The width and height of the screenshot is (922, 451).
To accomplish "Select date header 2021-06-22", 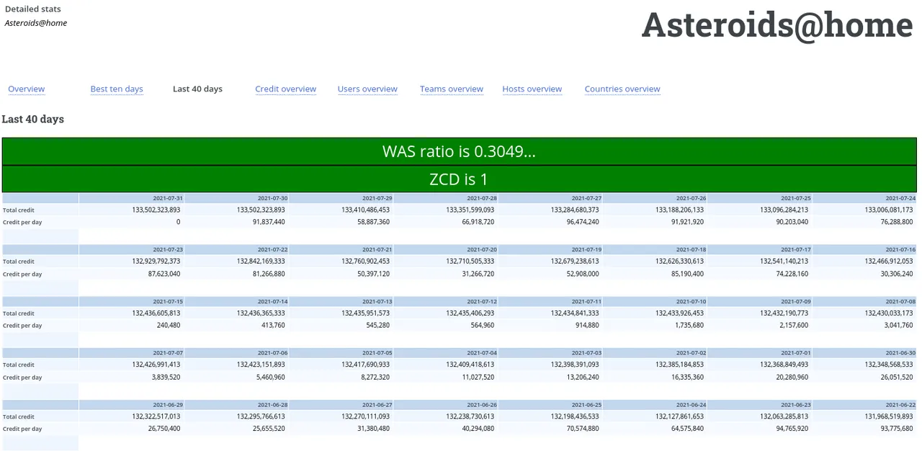I will click(x=900, y=405).
